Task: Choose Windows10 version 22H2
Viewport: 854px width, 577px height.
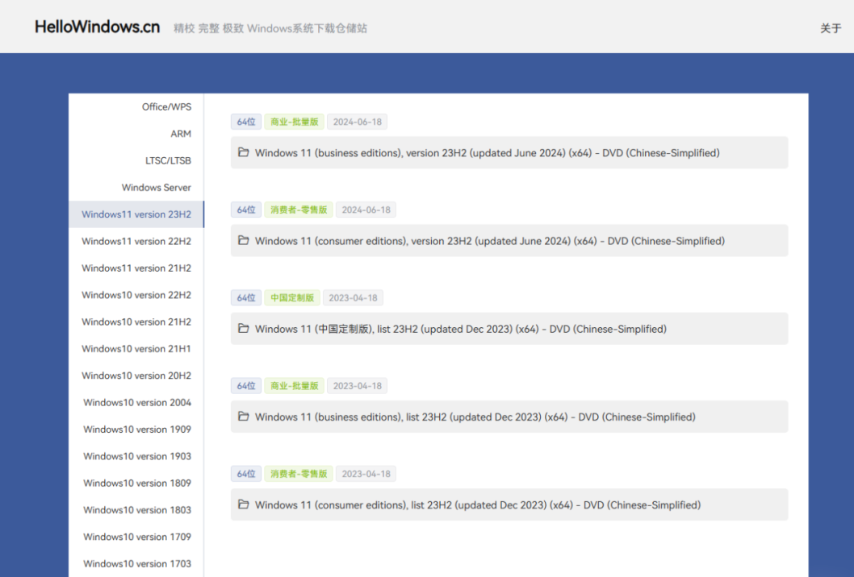Action: pos(136,295)
